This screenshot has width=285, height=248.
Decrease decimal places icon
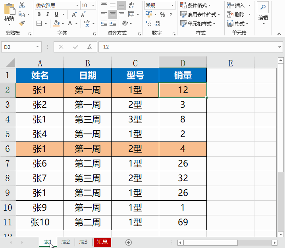pyautogui.click(x=157, y=23)
